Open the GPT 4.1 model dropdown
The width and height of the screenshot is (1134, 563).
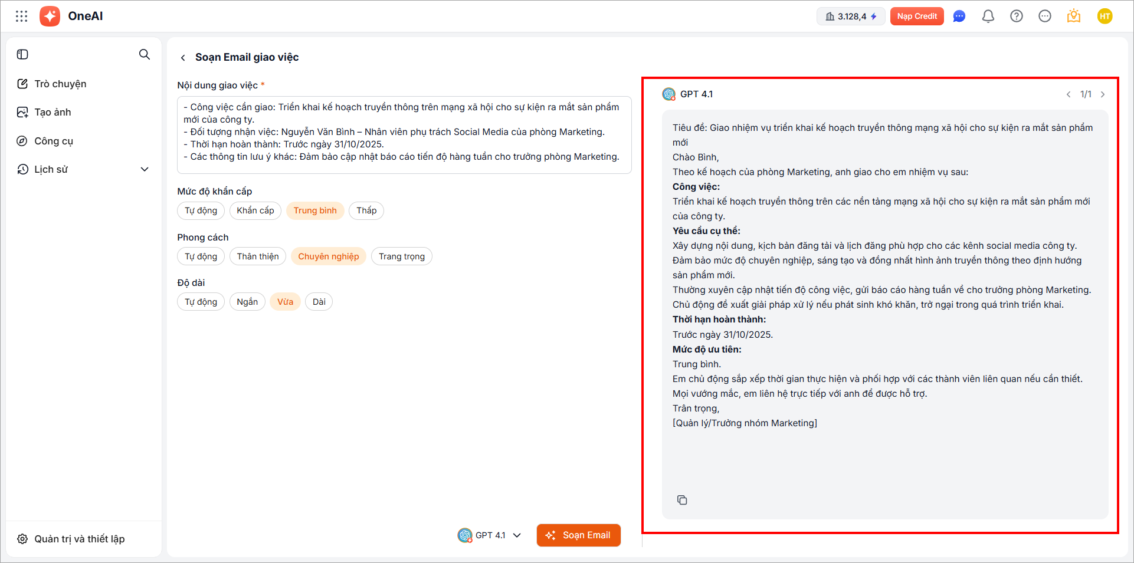click(490, 535)
